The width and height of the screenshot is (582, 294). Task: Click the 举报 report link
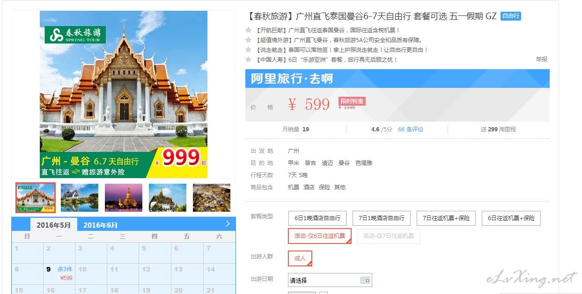coord(542,59)
